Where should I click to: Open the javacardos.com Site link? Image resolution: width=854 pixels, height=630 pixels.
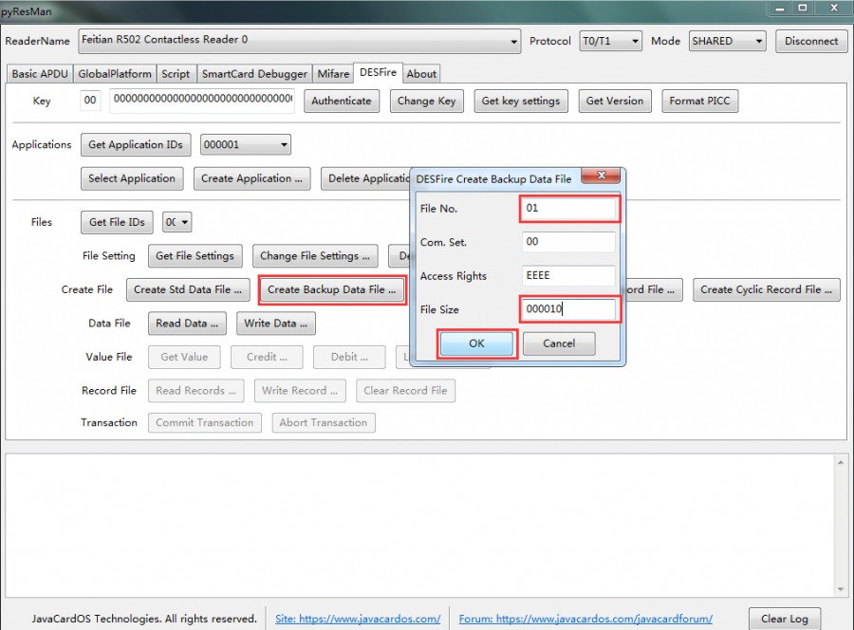click(358, 619)
